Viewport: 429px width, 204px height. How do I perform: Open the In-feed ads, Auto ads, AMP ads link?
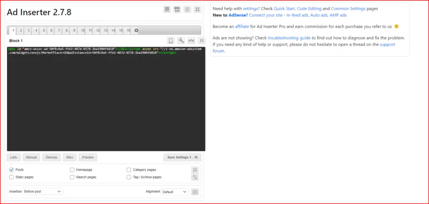pyautogui.click(x=317, y=15)
